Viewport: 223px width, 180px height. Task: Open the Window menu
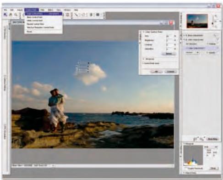tap(67, 10)
